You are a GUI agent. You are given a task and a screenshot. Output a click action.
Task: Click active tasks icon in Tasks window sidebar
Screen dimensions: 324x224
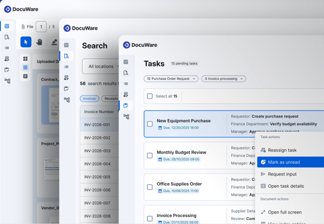tap(126, 106)
